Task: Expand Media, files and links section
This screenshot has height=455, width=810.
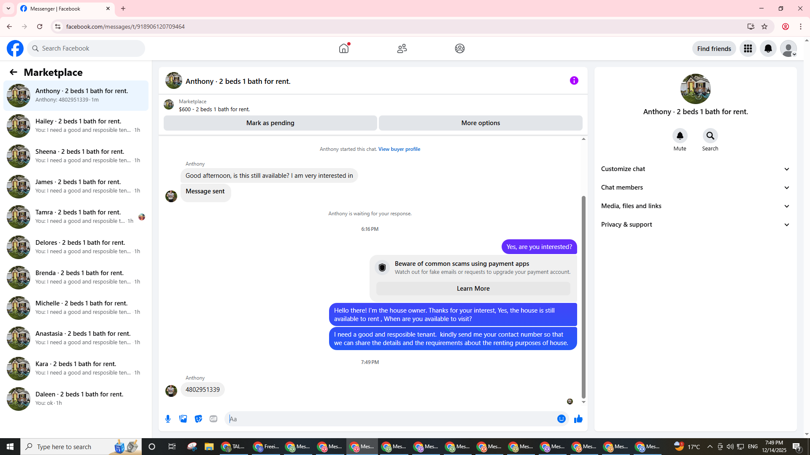Action: pyautogui.click(x=695, y=206)
